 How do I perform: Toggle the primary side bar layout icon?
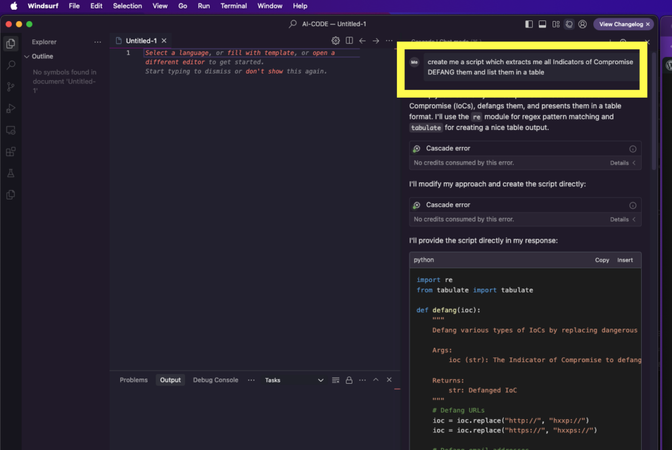[x=530, y=24]
